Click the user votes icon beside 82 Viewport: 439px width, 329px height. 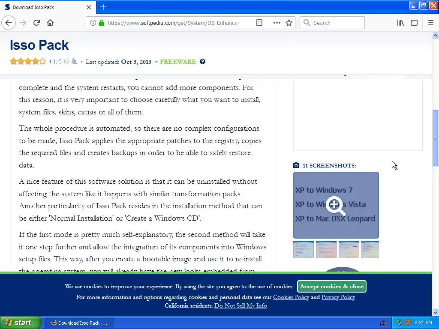[x=74, y=61]
